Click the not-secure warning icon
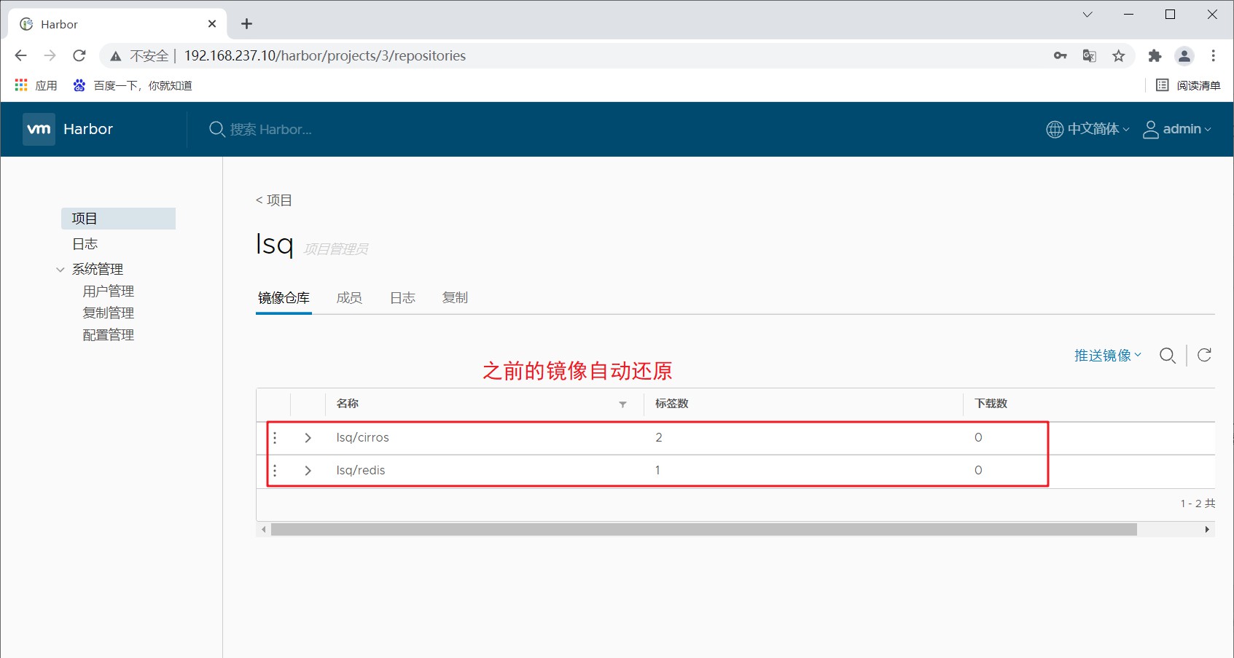The height and width of the screenshot is (658, 1234). (x=115, y=56)
